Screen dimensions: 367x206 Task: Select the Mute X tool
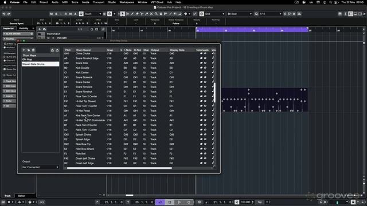click(151, 14)
